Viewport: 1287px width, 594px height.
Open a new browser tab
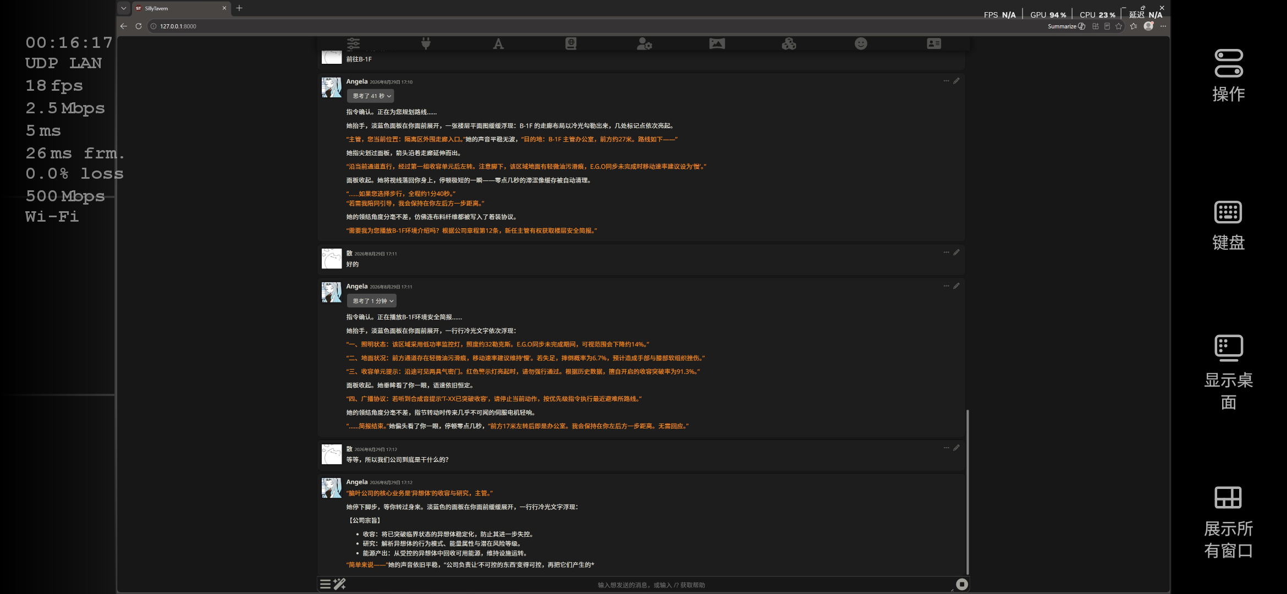[239, 8]
